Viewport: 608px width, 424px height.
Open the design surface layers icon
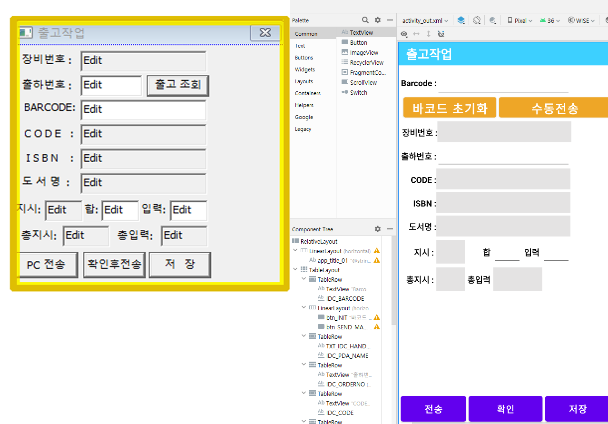click(x=461, y=20)
